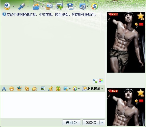
Task: Open the colorful skin color picker
Action: click(x=101, y=81)
